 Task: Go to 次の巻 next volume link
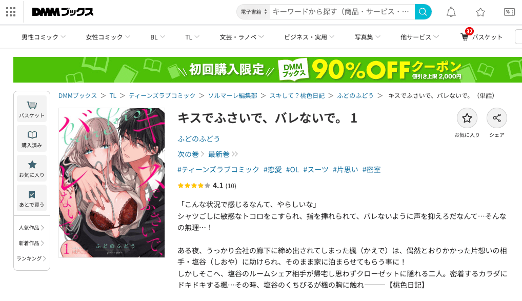[x=190, y=154]
